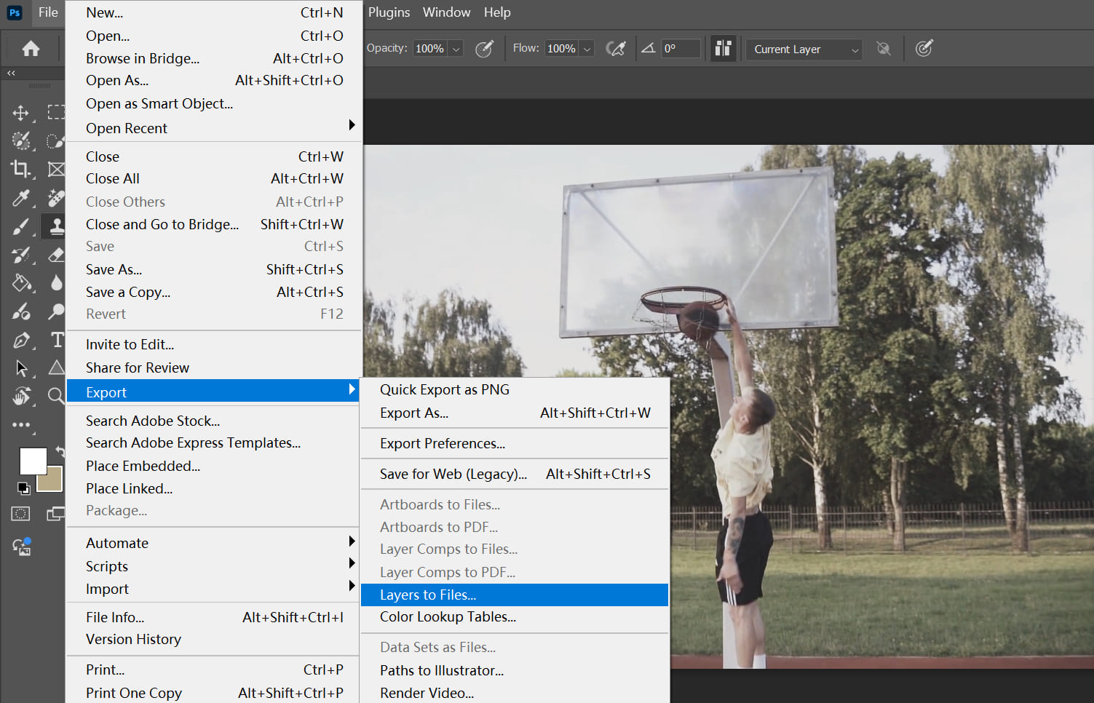Select the Move tool
Screen dimensions: 1094x703
[21, 112]
